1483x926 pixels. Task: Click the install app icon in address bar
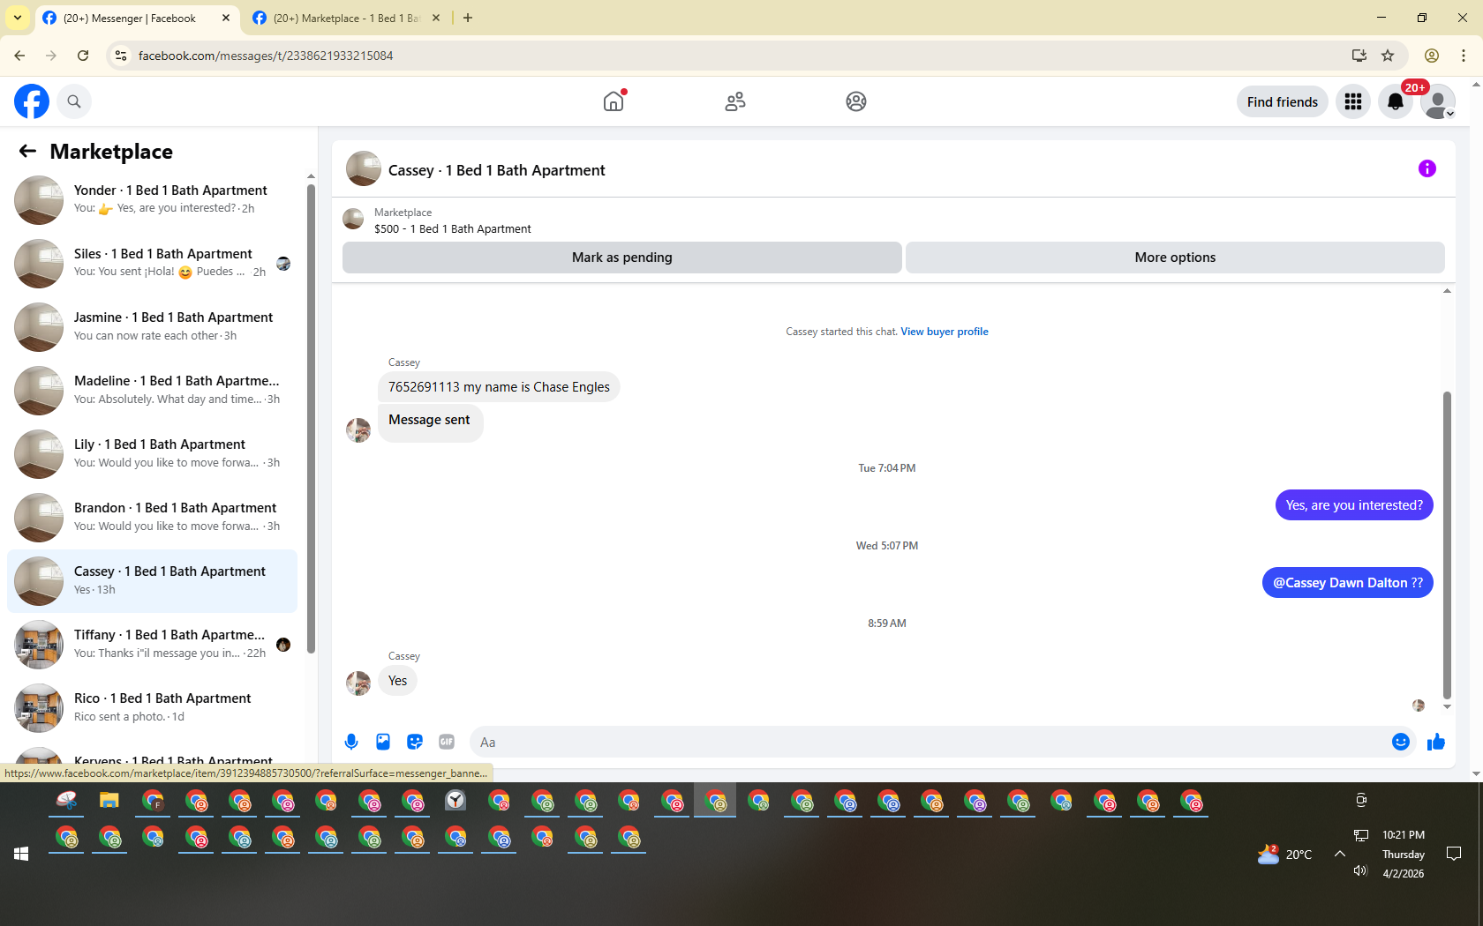coord(1359,56)
